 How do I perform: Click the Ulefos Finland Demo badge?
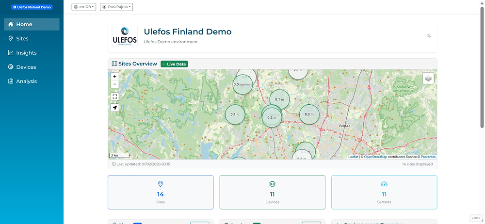32,7
